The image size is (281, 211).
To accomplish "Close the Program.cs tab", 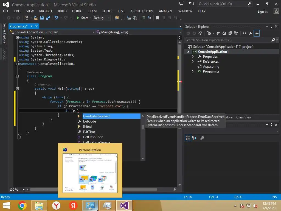I will pyautogui.click(x=36, y=26).
